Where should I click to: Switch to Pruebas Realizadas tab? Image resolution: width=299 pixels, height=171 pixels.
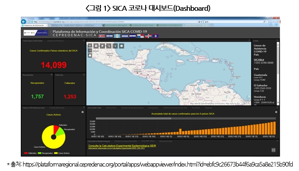57,108
